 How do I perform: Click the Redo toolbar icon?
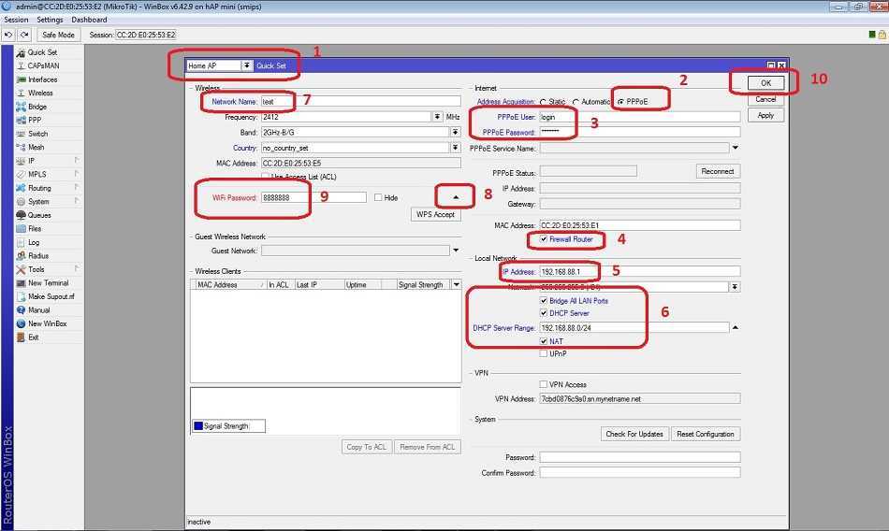[24, 35]
